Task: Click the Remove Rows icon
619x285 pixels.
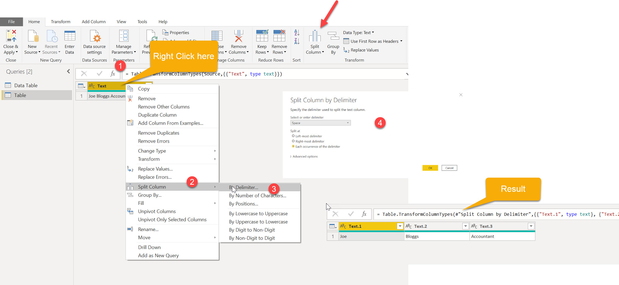Action: [279, 36]
